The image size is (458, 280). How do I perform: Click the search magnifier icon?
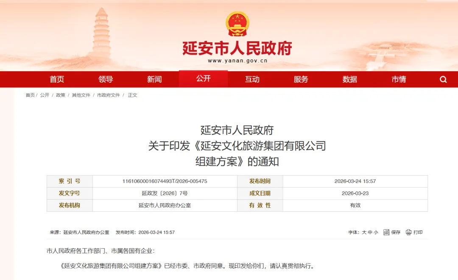(443, 79)
